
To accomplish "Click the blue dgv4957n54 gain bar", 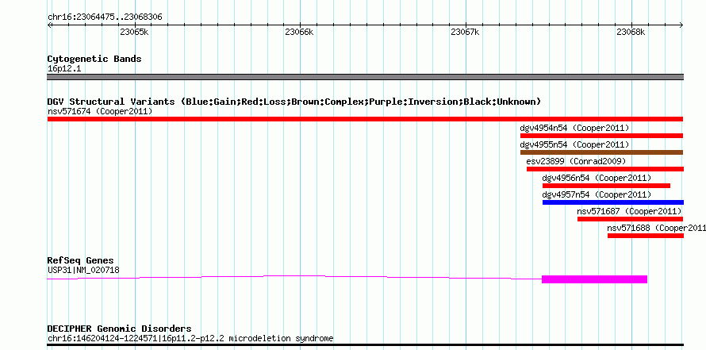I will coord(613,202).
